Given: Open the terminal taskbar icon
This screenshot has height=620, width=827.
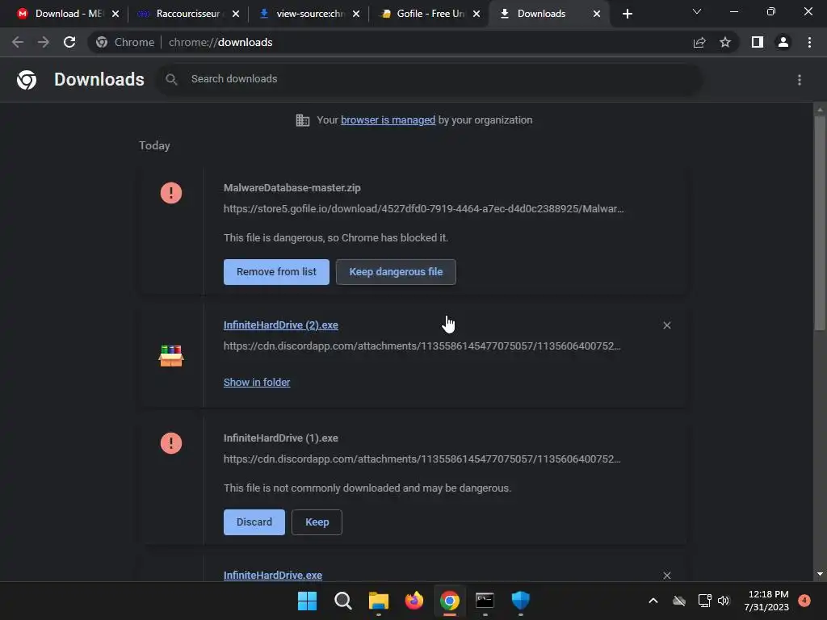Looking at the screenshot, I should pos(485,601).
